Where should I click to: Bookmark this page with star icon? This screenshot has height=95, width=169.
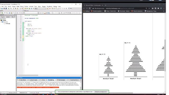pyautogui.click(x=149, y=8)
